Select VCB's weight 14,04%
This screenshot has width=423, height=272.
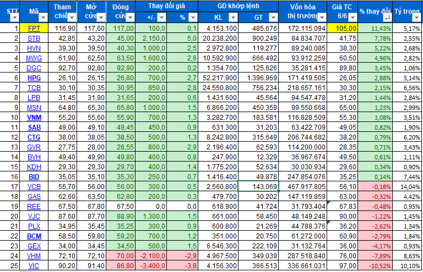point(408,187)
